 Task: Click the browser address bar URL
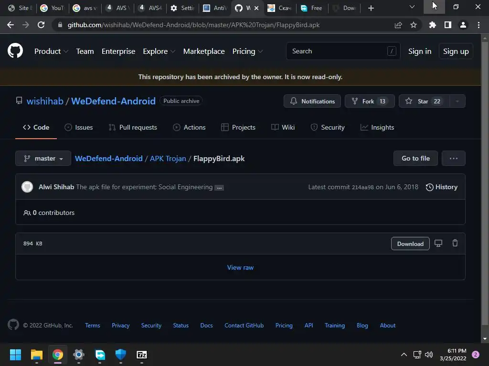click(193, 25)
